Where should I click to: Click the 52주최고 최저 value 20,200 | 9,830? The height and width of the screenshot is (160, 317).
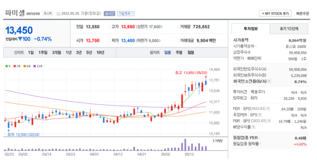click(x=295, y=99)
